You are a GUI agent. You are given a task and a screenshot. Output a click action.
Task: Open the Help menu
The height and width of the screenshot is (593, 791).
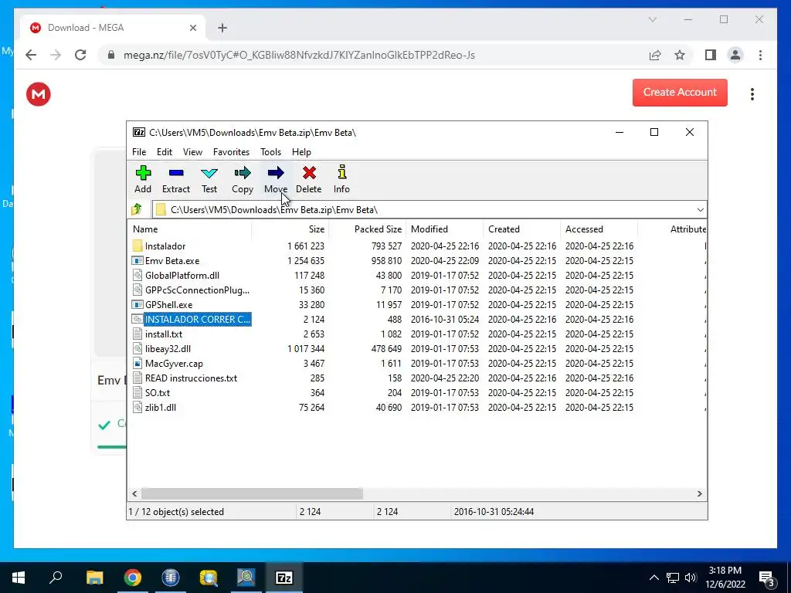pos(302,152)
